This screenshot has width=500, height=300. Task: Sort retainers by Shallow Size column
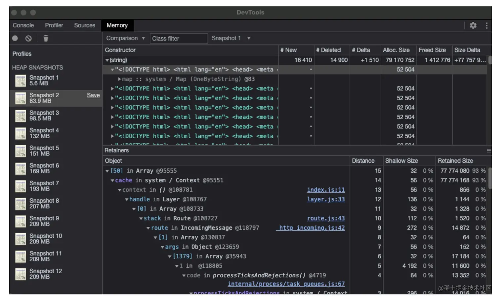click(409, 161)
